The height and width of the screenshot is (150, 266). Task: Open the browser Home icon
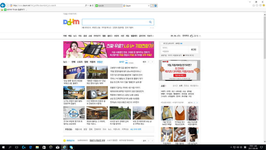[254, 5]
